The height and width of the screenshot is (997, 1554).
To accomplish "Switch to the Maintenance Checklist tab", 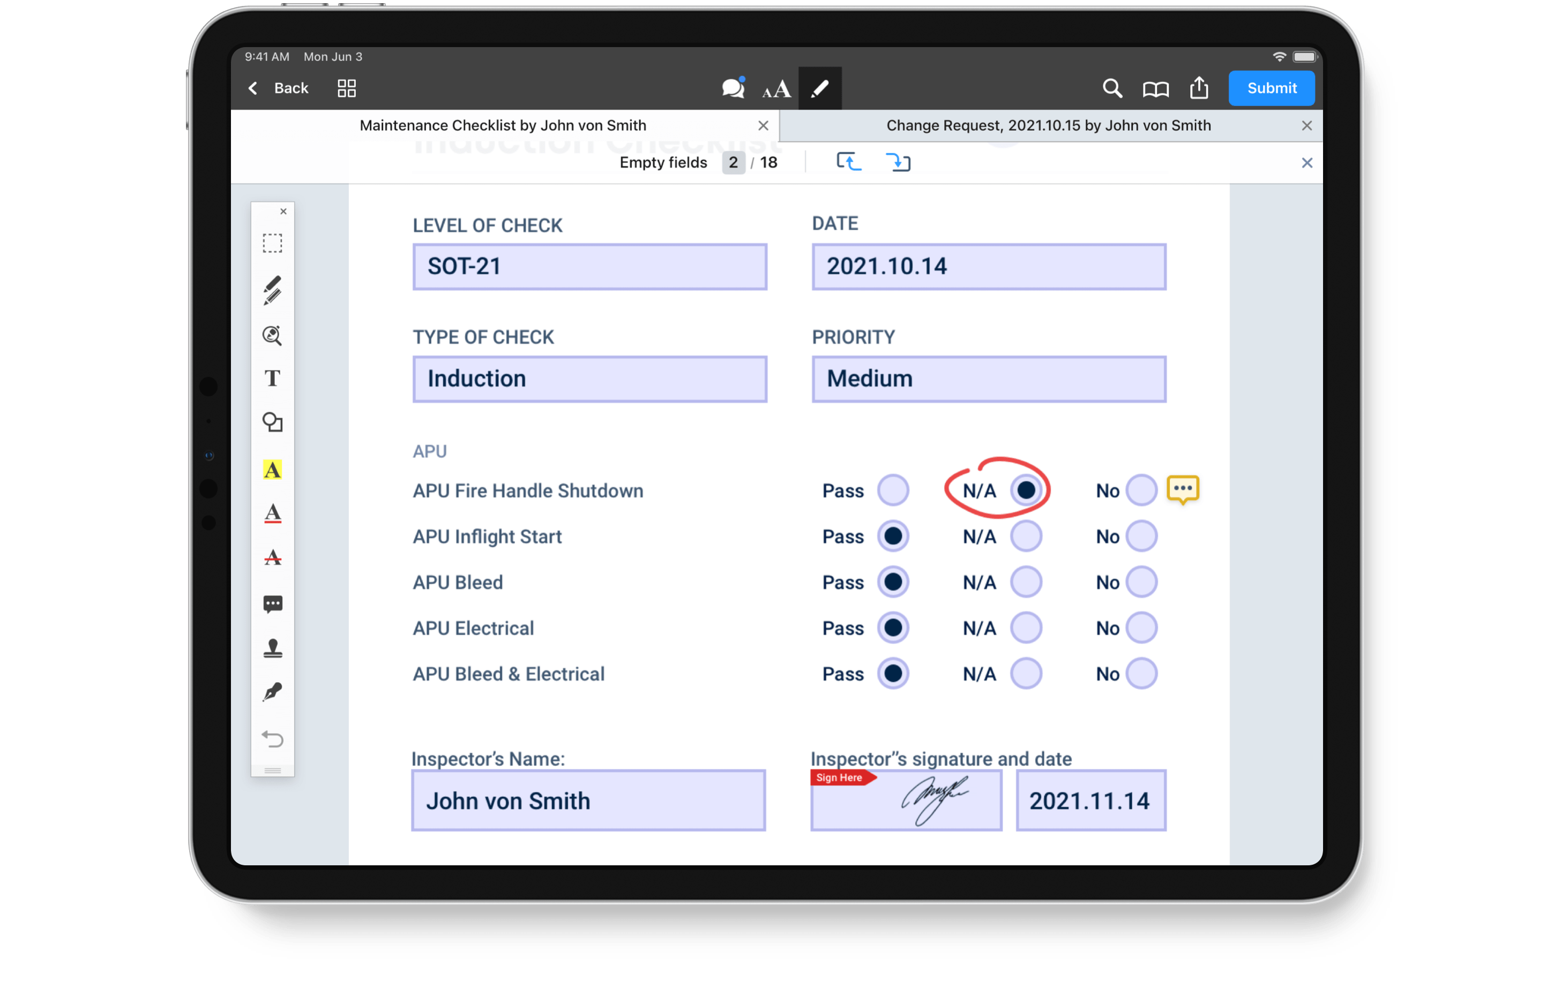I will tap(503, 126).
